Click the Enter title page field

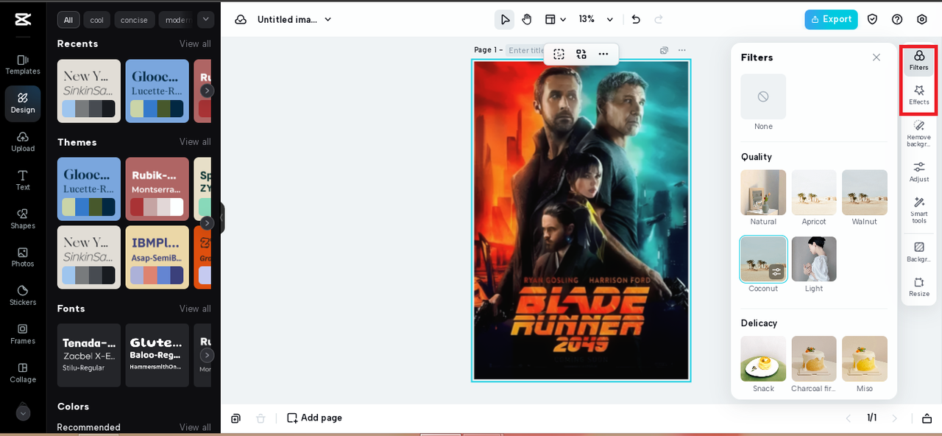pos(525,50)
